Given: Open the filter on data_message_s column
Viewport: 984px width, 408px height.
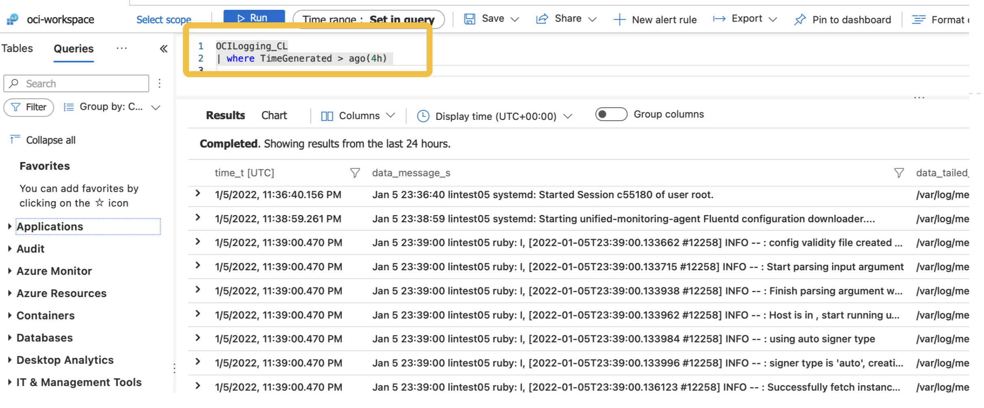Looking at the screenshot, I should click(x=898, y=173).
